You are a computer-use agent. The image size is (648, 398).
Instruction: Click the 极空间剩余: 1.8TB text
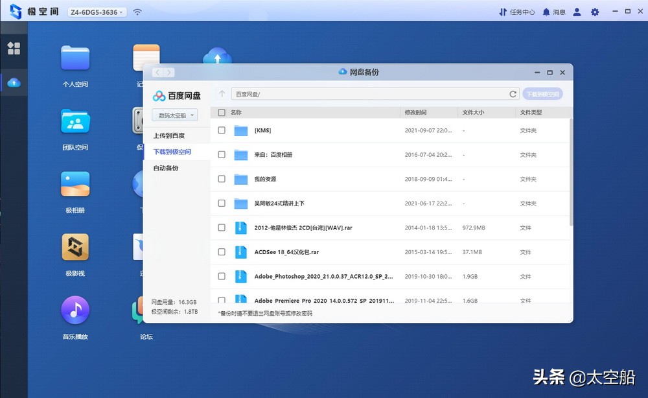(x=174, y=312)
